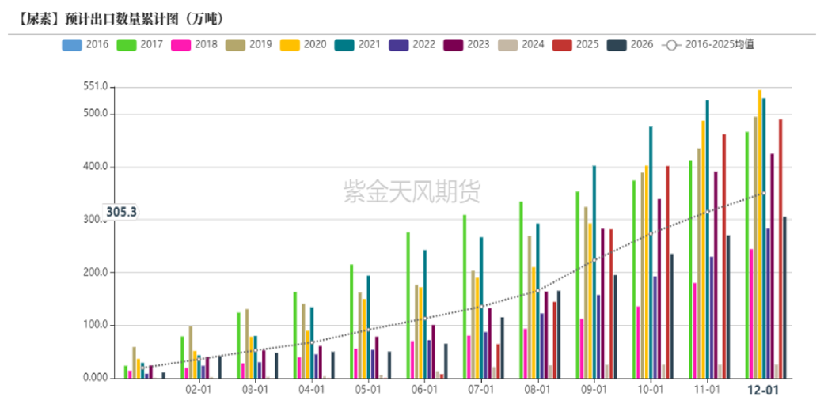Click the 551.0 y-axis maximum label
824x400 pixels.
[97, 86]
